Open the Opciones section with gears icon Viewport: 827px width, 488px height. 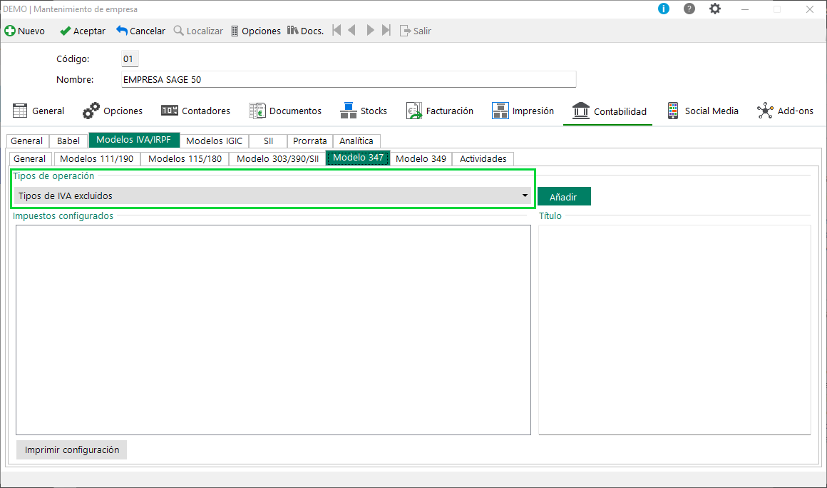(113, 111)
